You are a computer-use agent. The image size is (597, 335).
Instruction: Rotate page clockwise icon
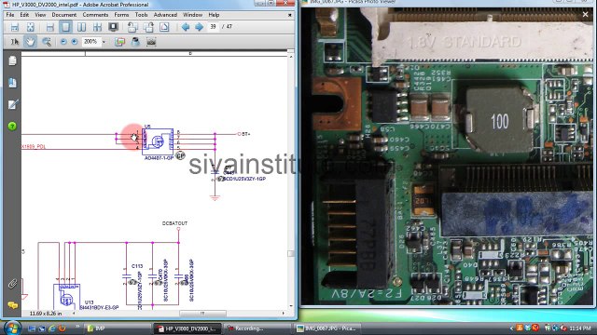[148, 27]
